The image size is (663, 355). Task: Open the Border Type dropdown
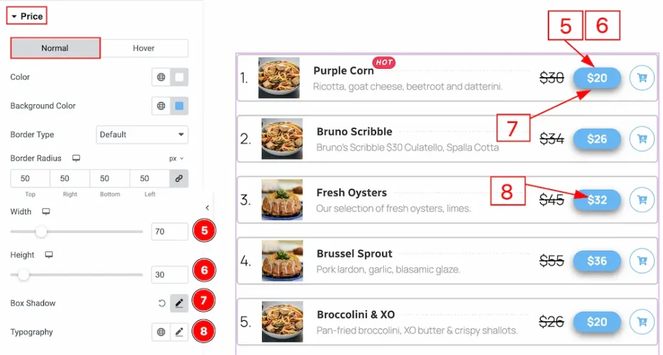[x=142, y=135]
